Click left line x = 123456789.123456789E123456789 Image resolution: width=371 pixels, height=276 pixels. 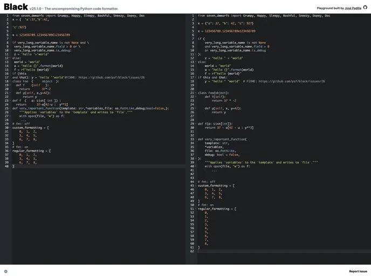pyautogui.click(x=41, y=35)
